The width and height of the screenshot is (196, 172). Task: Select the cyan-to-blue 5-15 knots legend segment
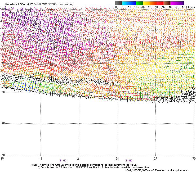pos(129,3)
